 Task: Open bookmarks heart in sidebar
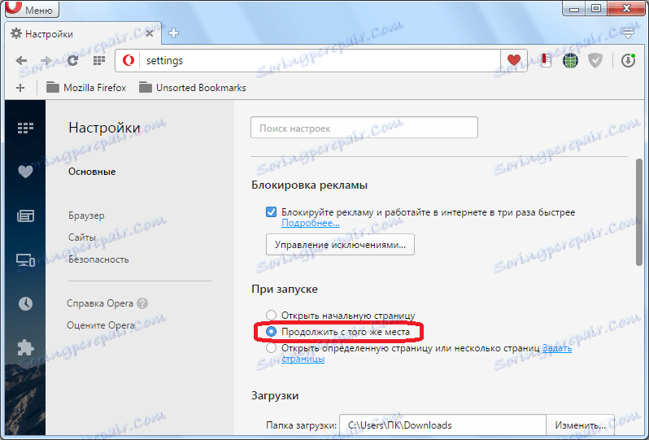[x=25, y=172]
